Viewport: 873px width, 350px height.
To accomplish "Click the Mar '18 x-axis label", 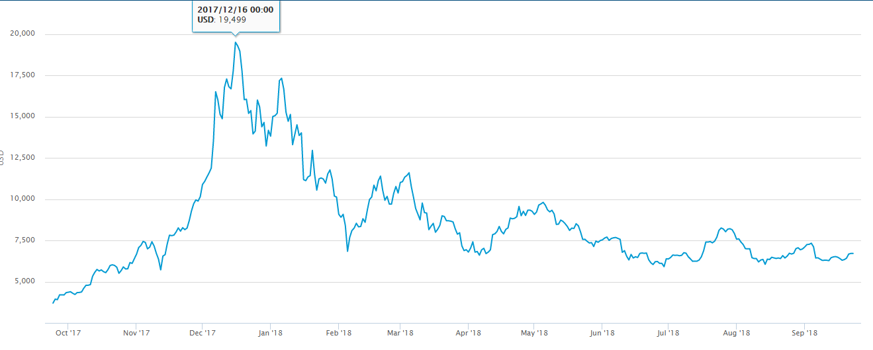I will (x=400, y=333).
